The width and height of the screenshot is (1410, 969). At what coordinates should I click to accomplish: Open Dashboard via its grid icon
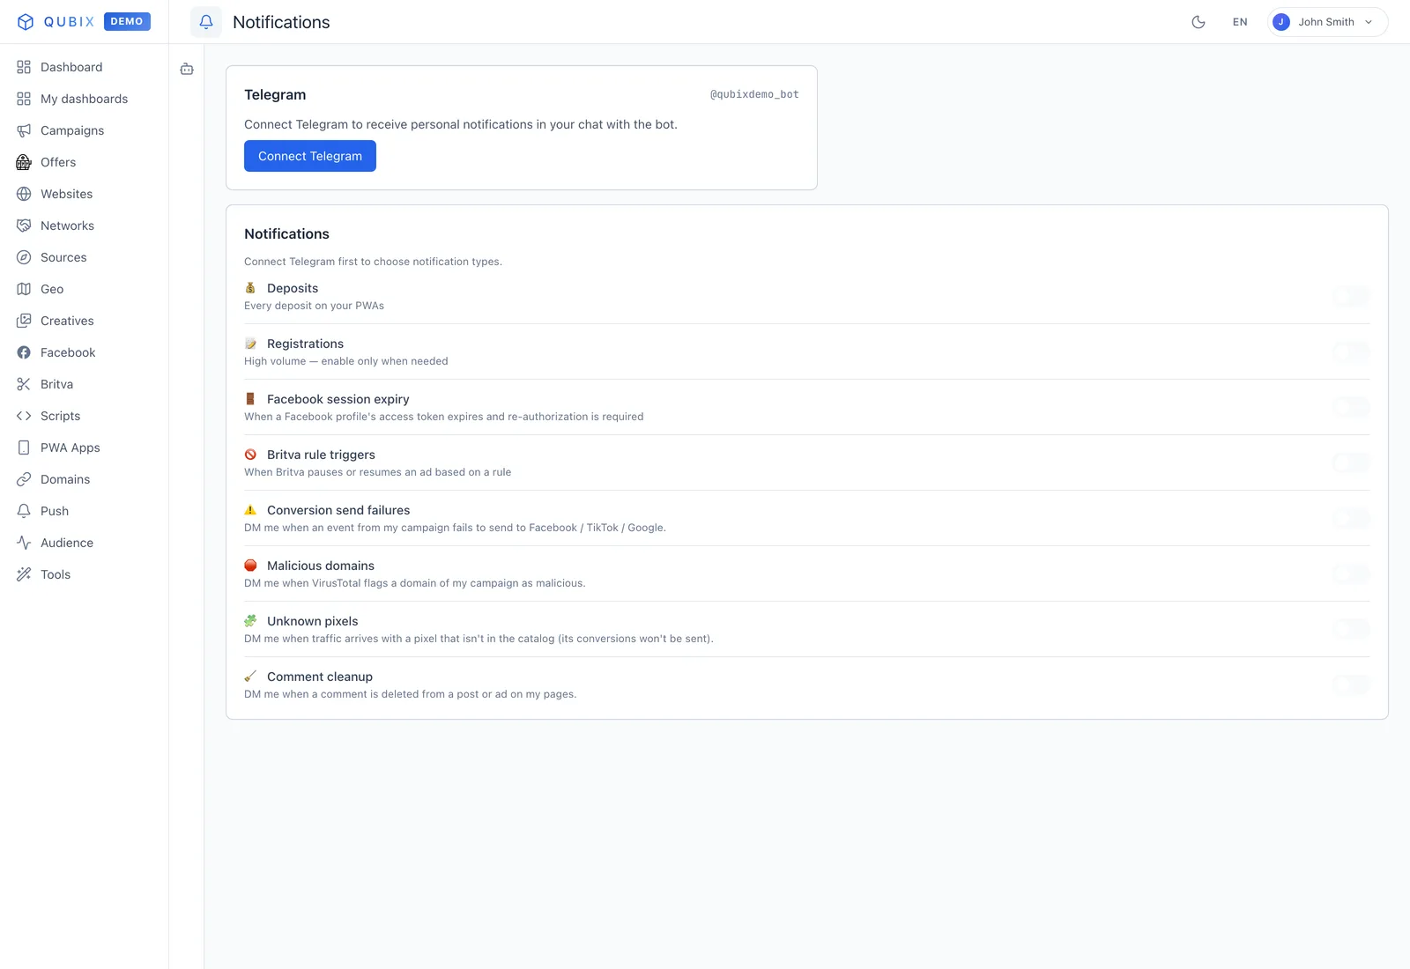24,67
